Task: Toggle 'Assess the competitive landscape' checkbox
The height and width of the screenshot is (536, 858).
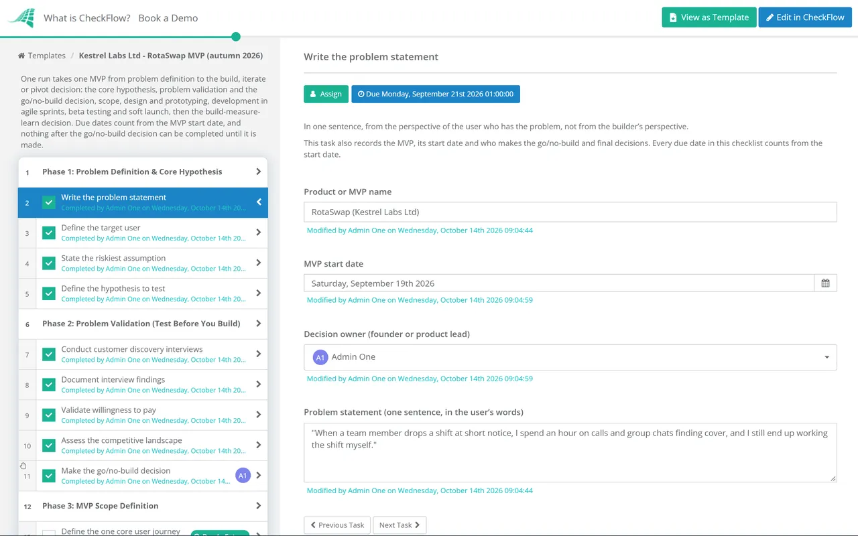Action: click(x=49, y=446)
